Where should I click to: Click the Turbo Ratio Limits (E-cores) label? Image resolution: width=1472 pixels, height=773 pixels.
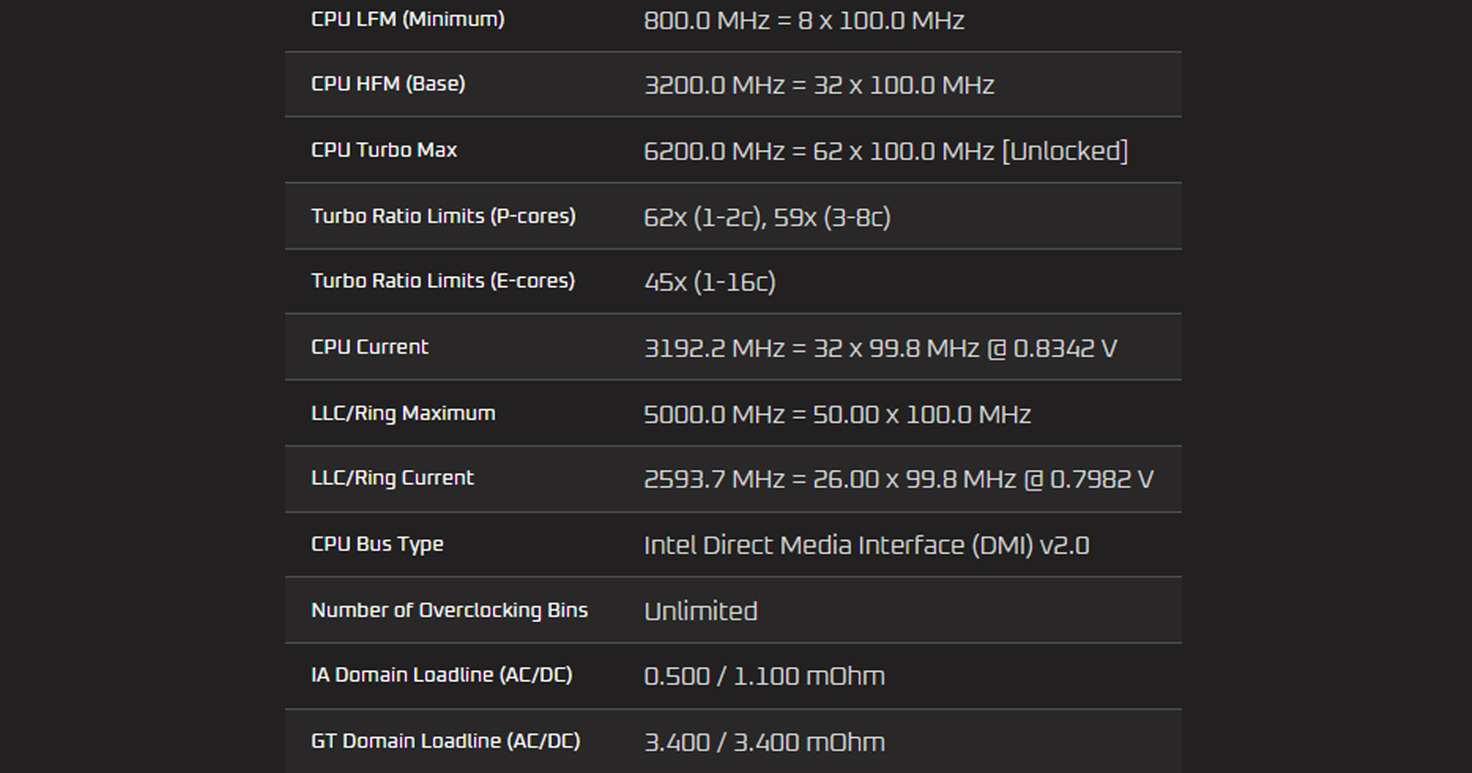[443, 281]
